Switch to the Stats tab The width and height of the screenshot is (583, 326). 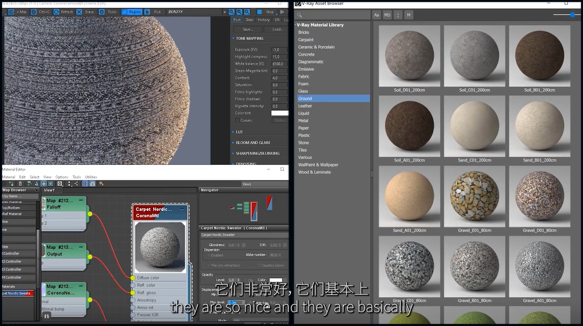click(249, 20)
